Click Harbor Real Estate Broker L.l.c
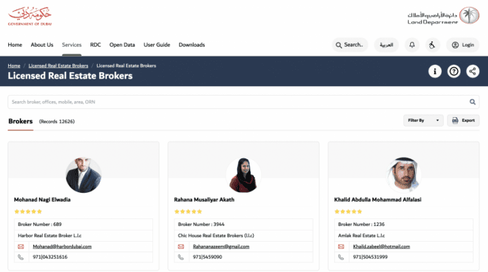The image size is (488, 272). [50, 236]
